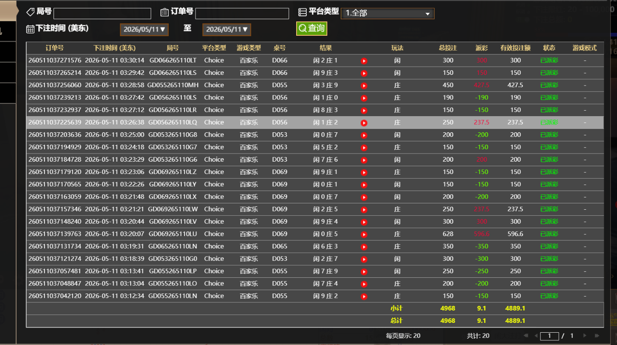
Task: Click payout value -350
Action: [482, 246]
